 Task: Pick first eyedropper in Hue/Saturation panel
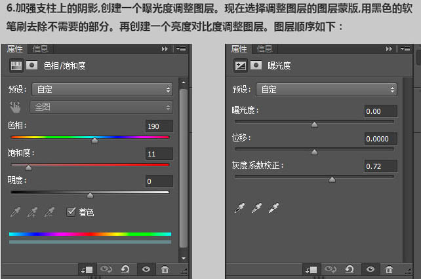point(16,212)
